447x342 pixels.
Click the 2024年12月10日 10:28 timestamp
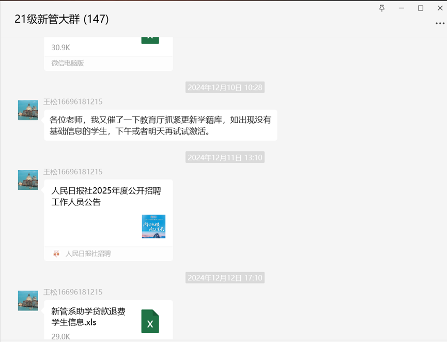tap(225, 87)
